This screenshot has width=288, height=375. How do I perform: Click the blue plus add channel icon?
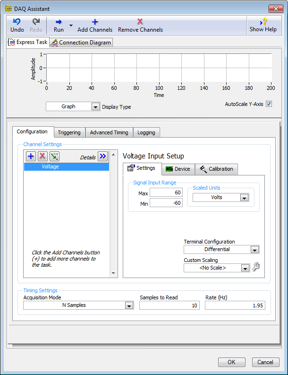tap(31, 157)
